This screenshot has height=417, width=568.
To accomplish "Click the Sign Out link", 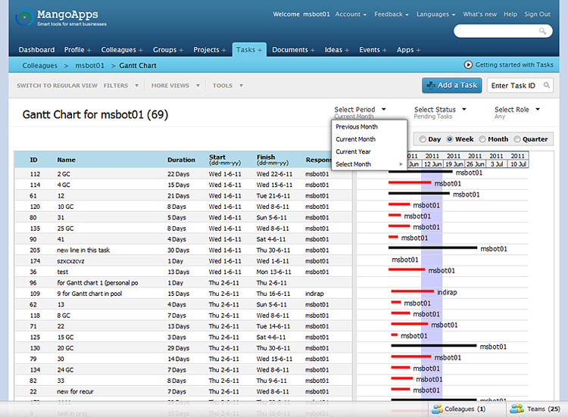I will [x=537, y=14].
